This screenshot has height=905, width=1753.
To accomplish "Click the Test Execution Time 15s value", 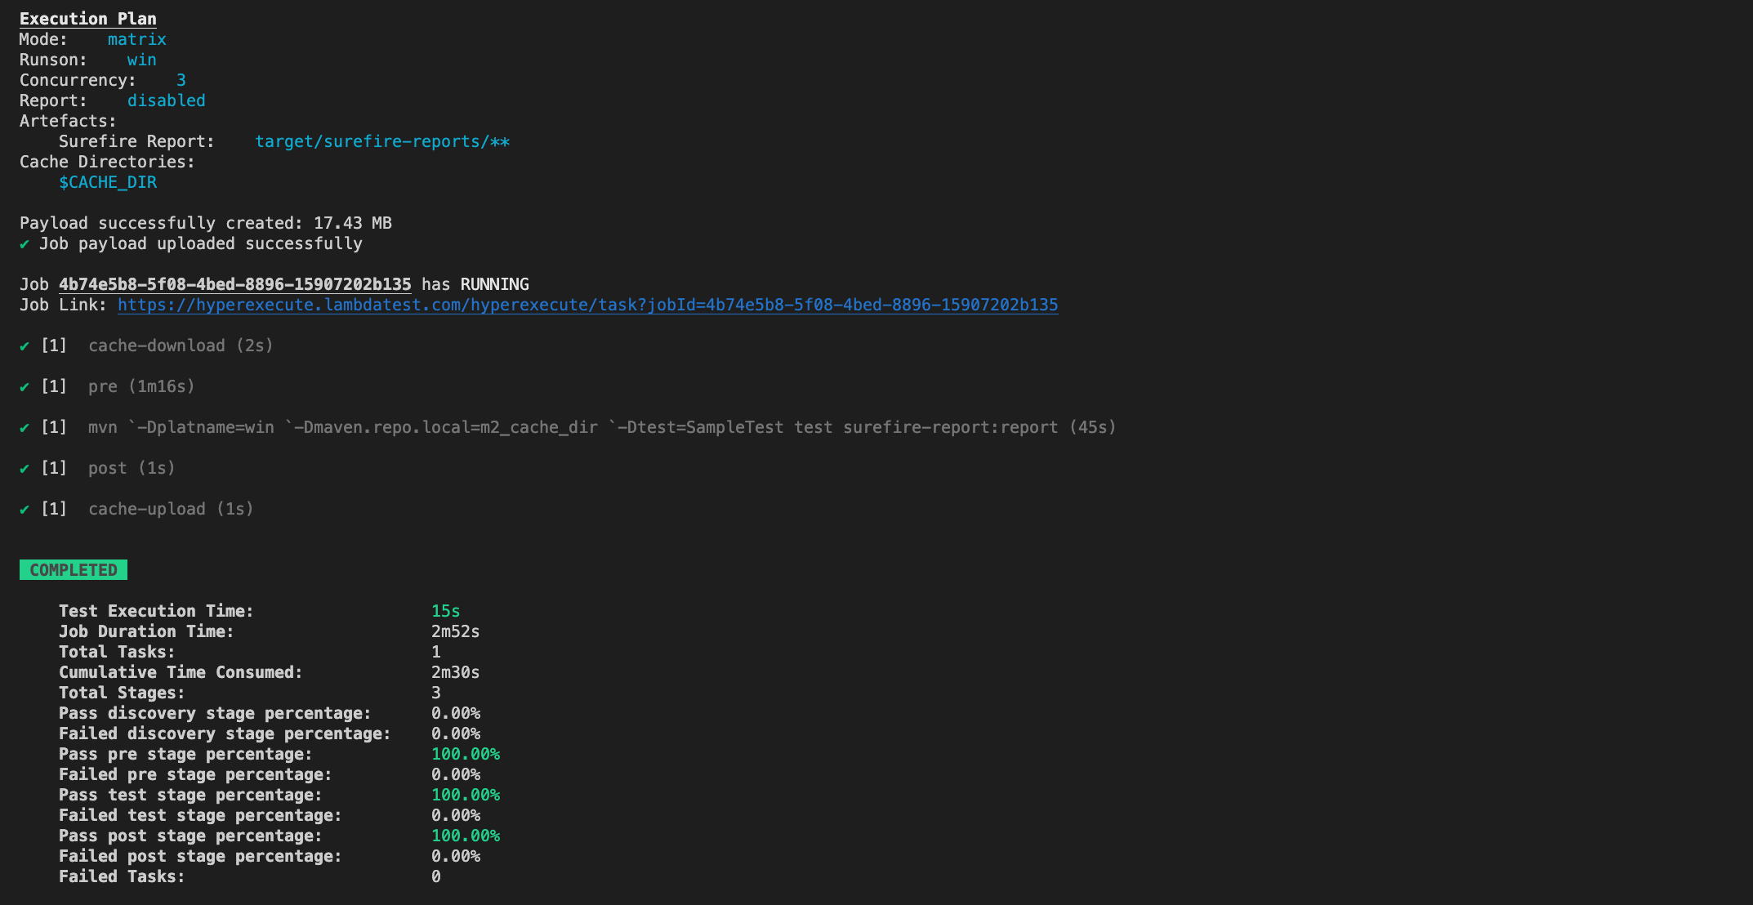I will (x=445, y=611).
